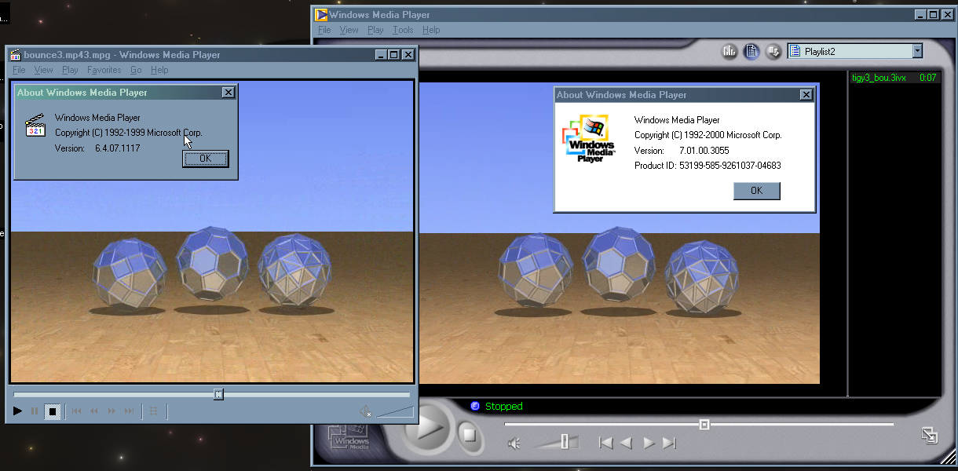This screenshot has height=471, width=958.
Task: Switch to compact mode using corner icon
Action: pyautogui.click(x=929, y=435)
